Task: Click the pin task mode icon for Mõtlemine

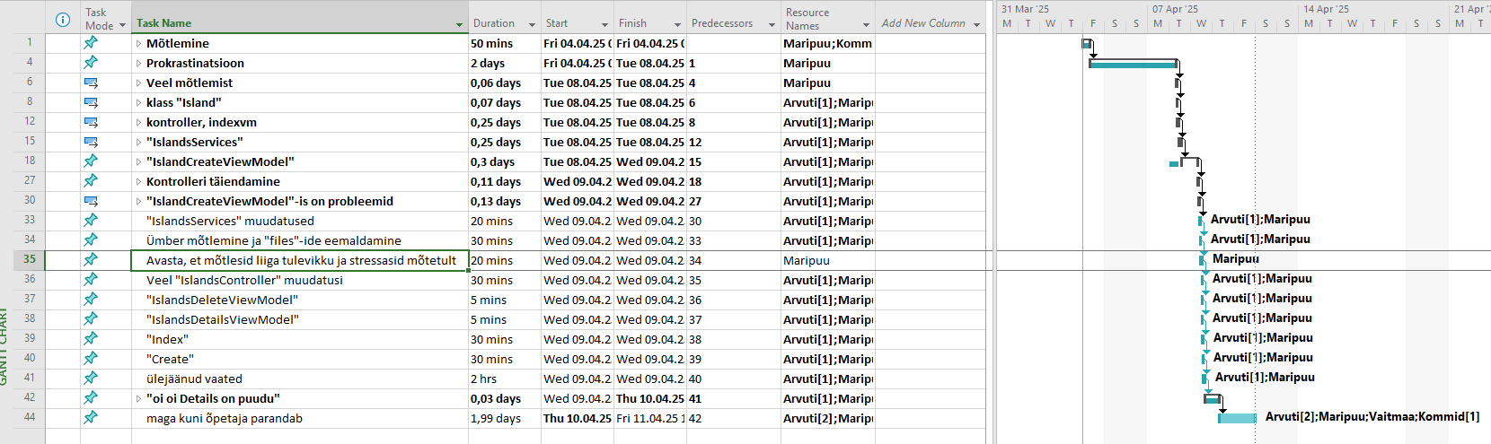Action: point(91,43)
